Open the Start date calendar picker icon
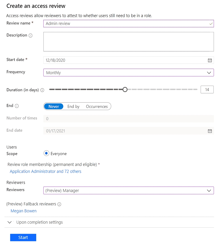This screenshot has height=247, width=222. pyautogui.click(x=210, y=60)
